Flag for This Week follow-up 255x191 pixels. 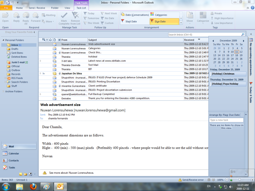point(91,23)
